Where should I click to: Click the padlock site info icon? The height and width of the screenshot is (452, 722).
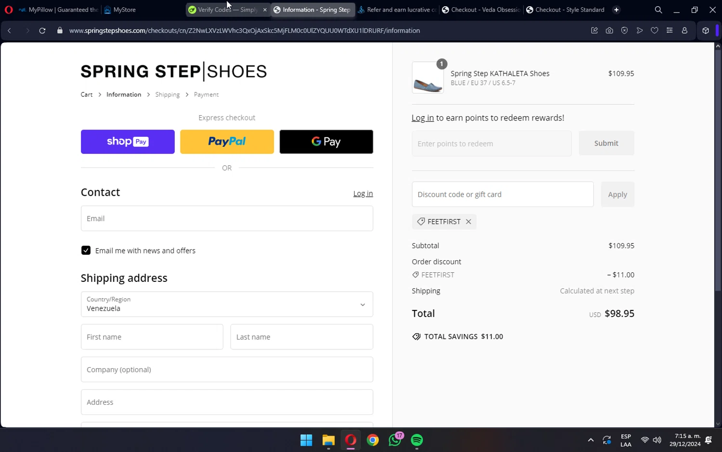(x=60, y=30)
